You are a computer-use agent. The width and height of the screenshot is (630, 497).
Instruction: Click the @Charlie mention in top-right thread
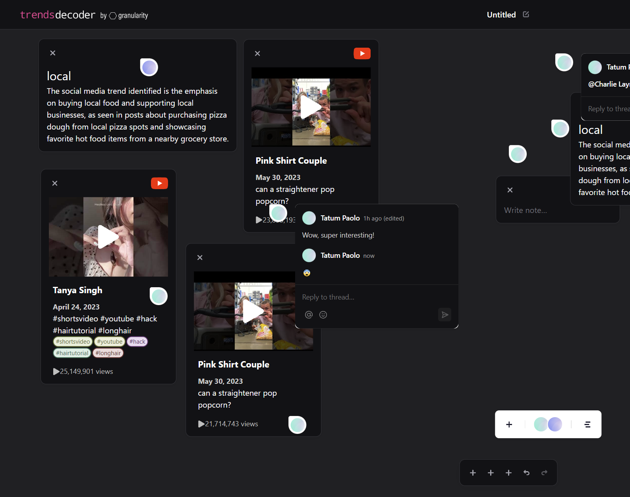click(609, 84)
